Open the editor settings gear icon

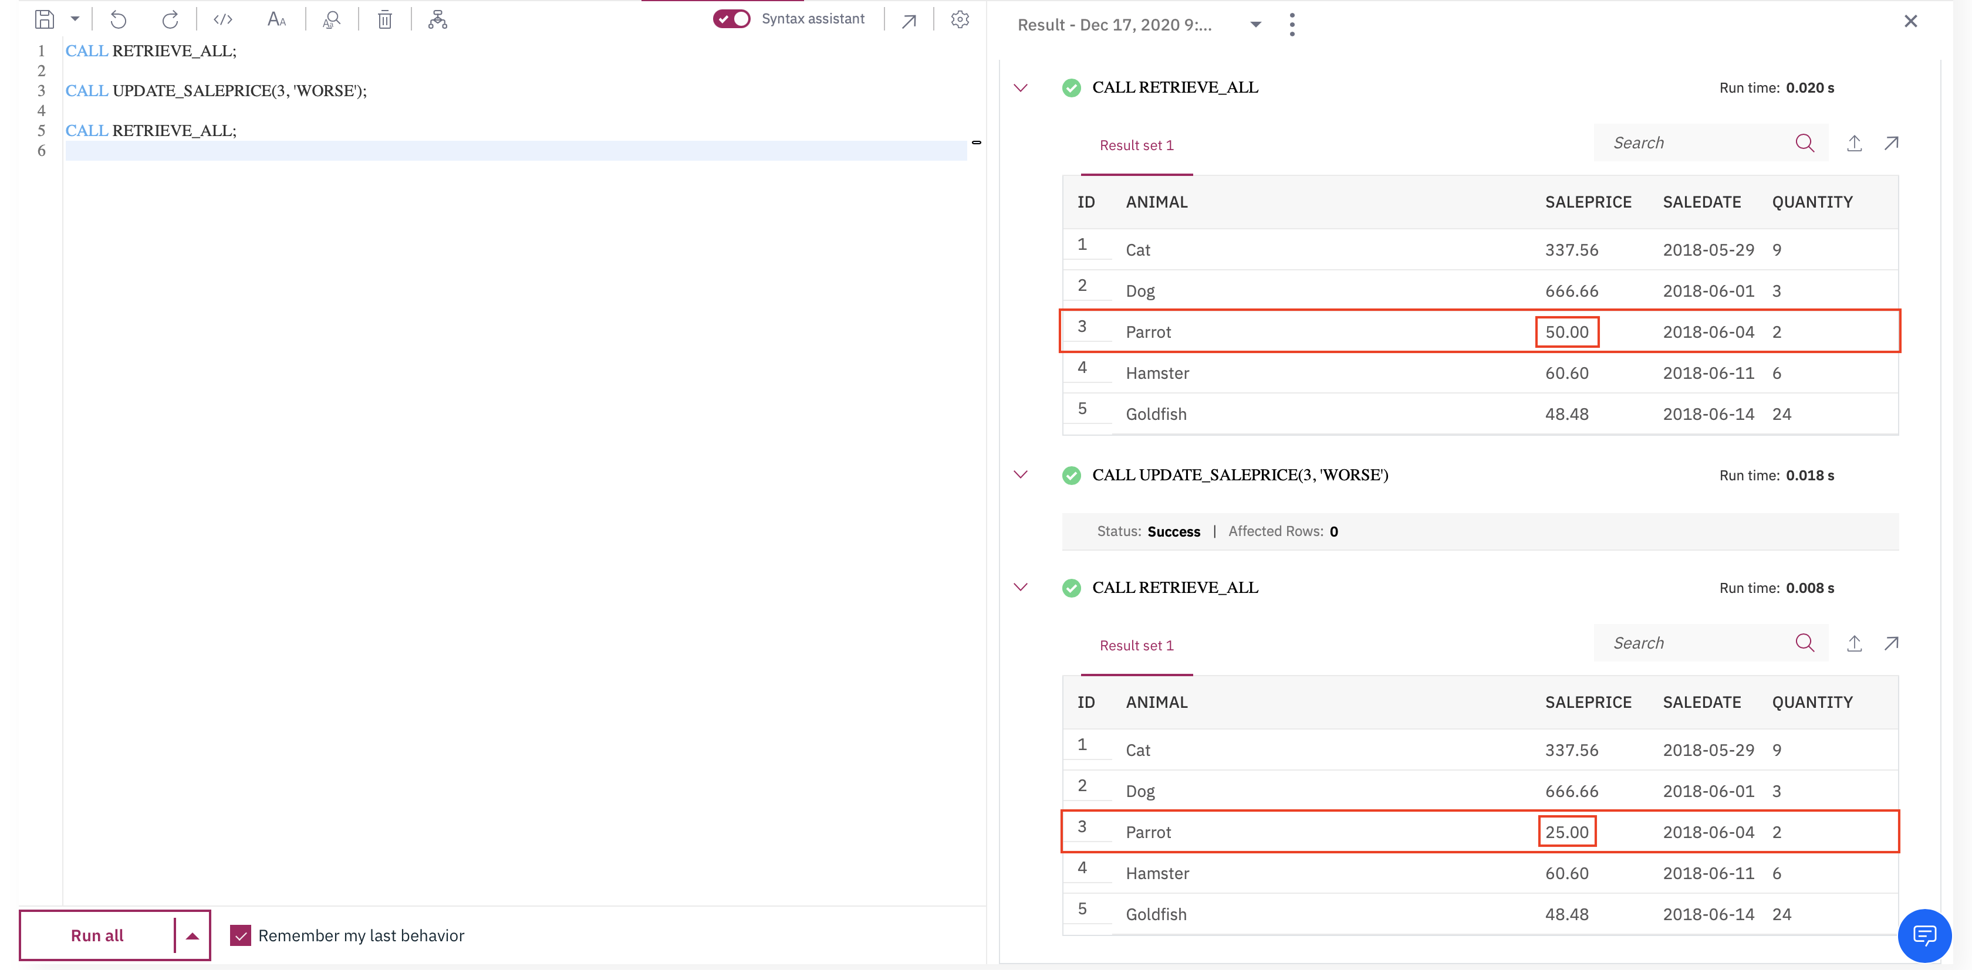pyautogui.click(x=960, y=19)
